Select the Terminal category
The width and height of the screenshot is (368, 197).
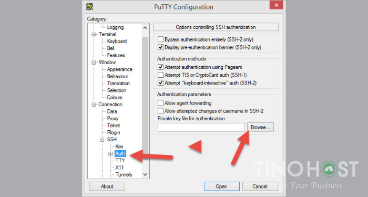[107, 34]
